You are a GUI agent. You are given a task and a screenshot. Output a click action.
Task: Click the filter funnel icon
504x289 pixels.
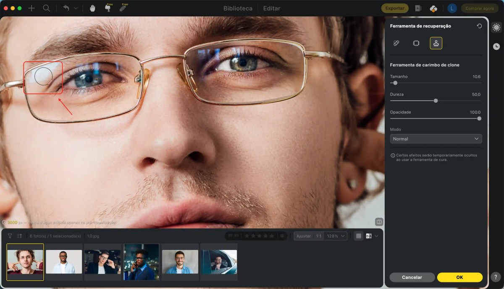[10, 236]
